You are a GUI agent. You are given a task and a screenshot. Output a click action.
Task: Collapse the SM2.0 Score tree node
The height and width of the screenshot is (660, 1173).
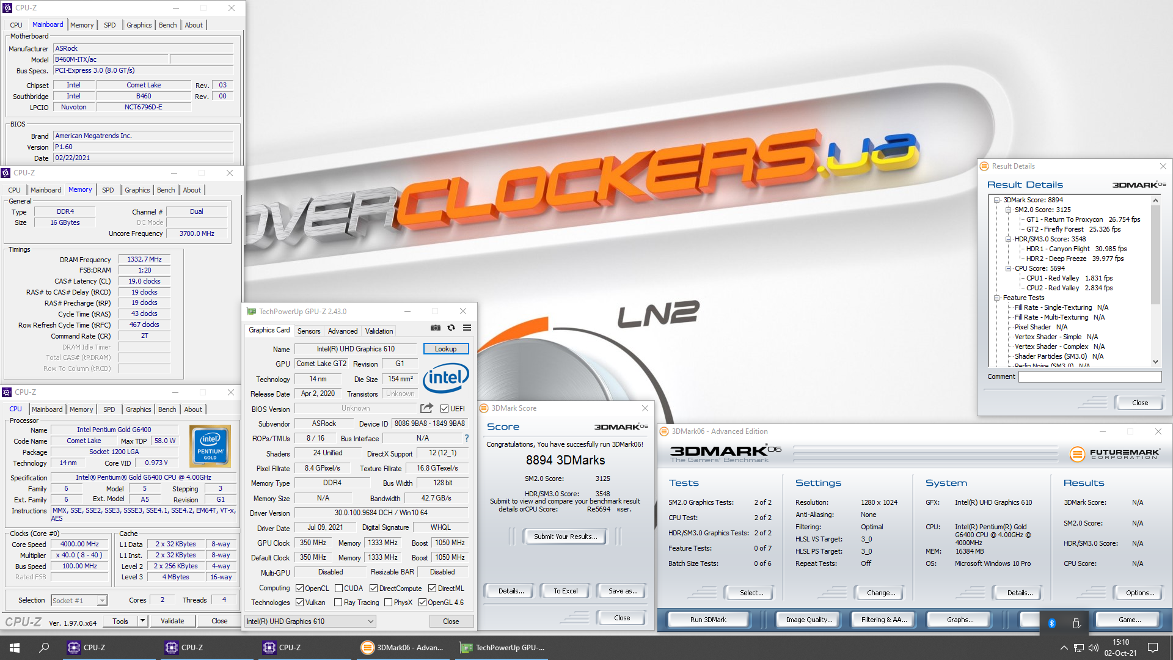pos(1008,210)
